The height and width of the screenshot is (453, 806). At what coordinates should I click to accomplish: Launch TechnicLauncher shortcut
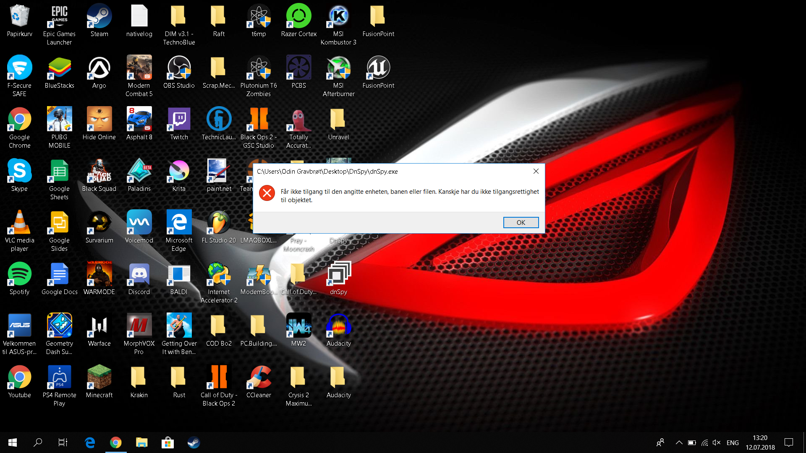(x=219, y=124)
